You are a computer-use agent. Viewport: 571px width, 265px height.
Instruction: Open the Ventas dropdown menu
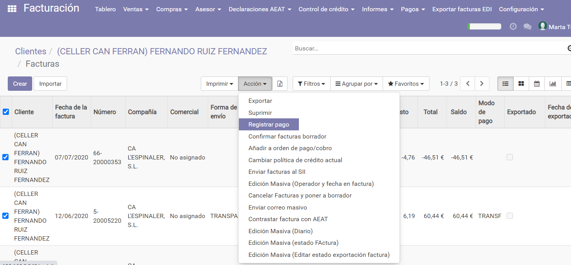click(136, 9)
